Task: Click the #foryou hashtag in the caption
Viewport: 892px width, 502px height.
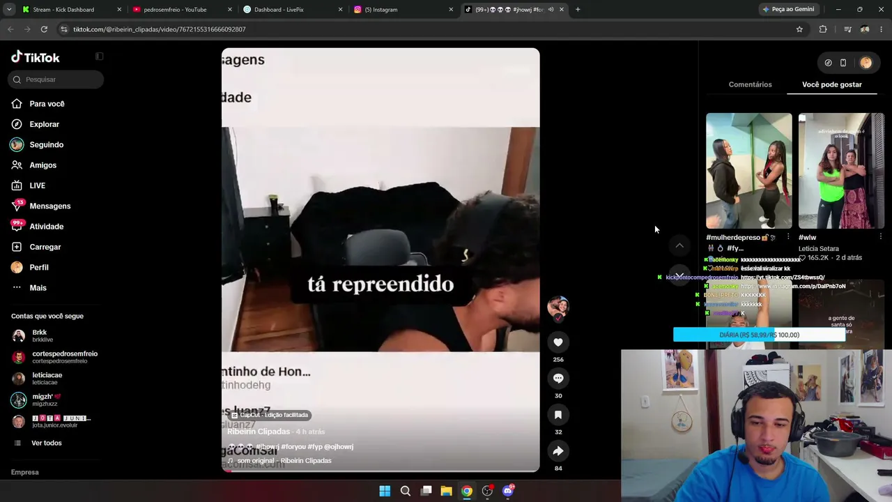Action: 293,447
